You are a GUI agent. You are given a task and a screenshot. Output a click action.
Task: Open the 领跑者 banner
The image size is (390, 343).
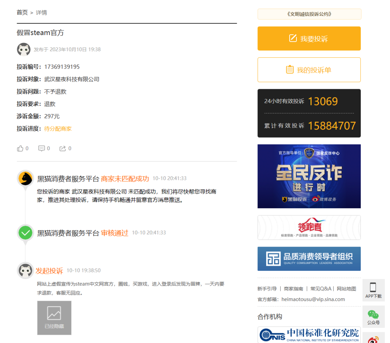(309, 227)
